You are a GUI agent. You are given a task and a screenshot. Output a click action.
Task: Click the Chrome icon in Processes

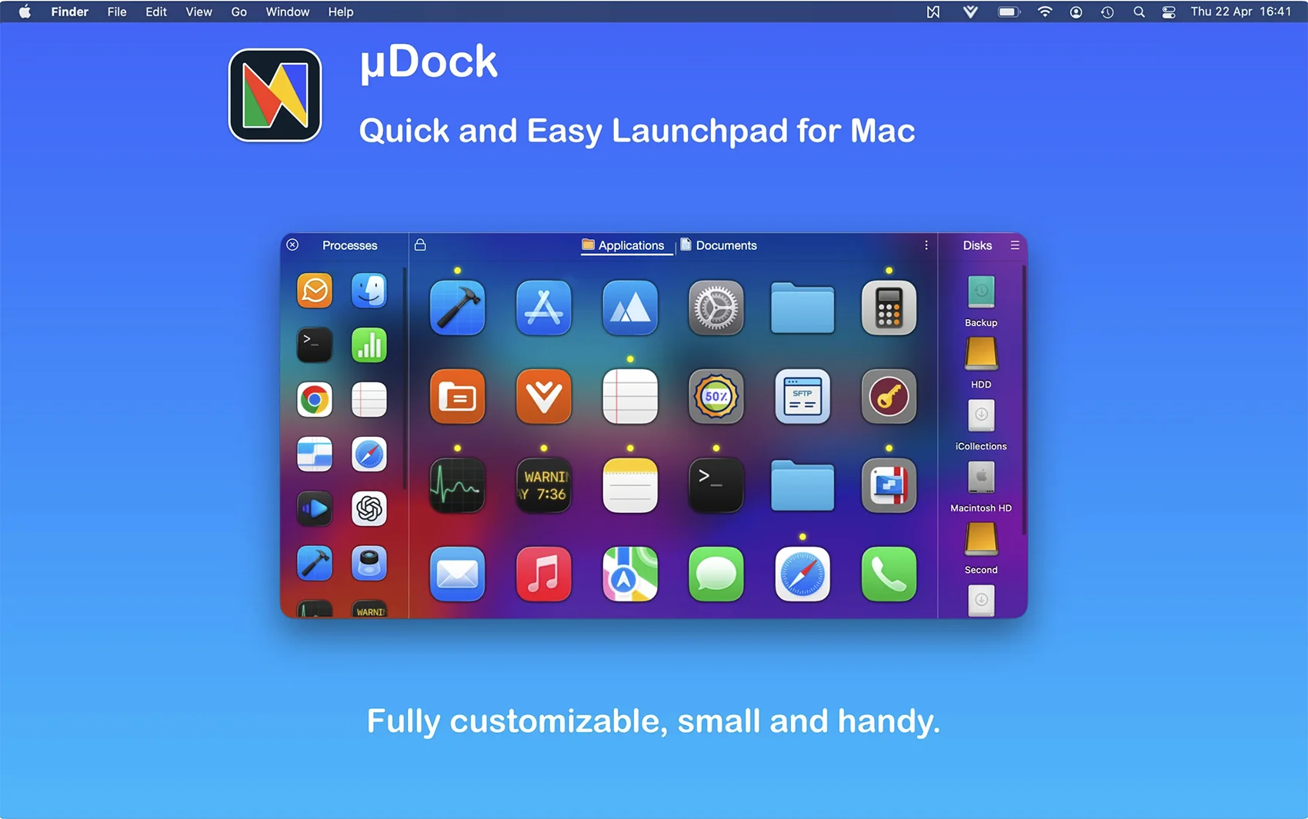[x=315, y=400]
